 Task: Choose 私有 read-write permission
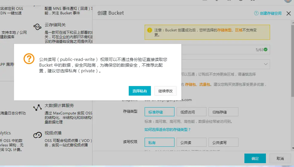(x=159, y=143)
